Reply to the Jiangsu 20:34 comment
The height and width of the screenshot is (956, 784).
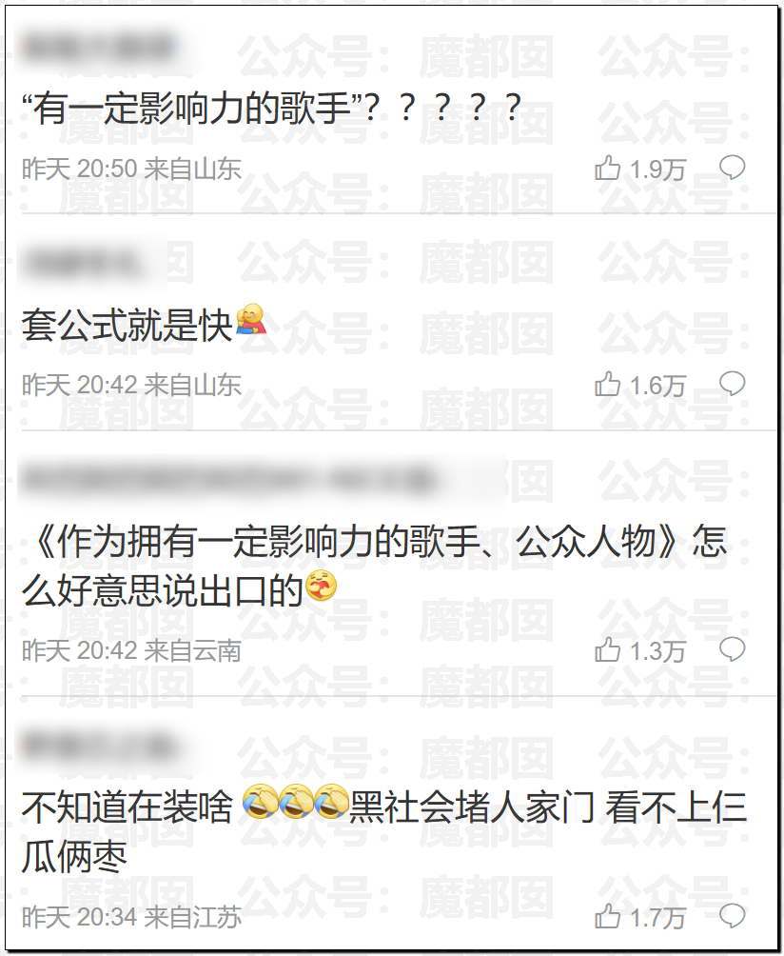[733, 916]
